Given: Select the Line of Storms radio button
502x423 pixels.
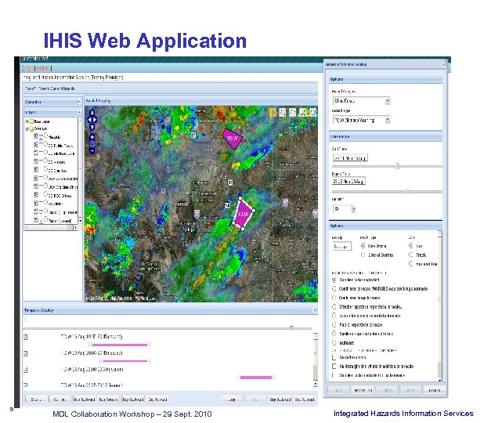Looking at the screenshot, I should (x=363, y=255).
